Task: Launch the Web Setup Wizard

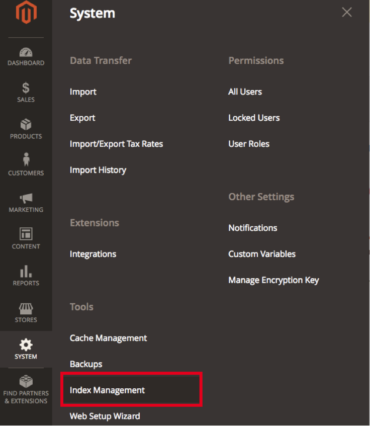Action: (105, 416)
